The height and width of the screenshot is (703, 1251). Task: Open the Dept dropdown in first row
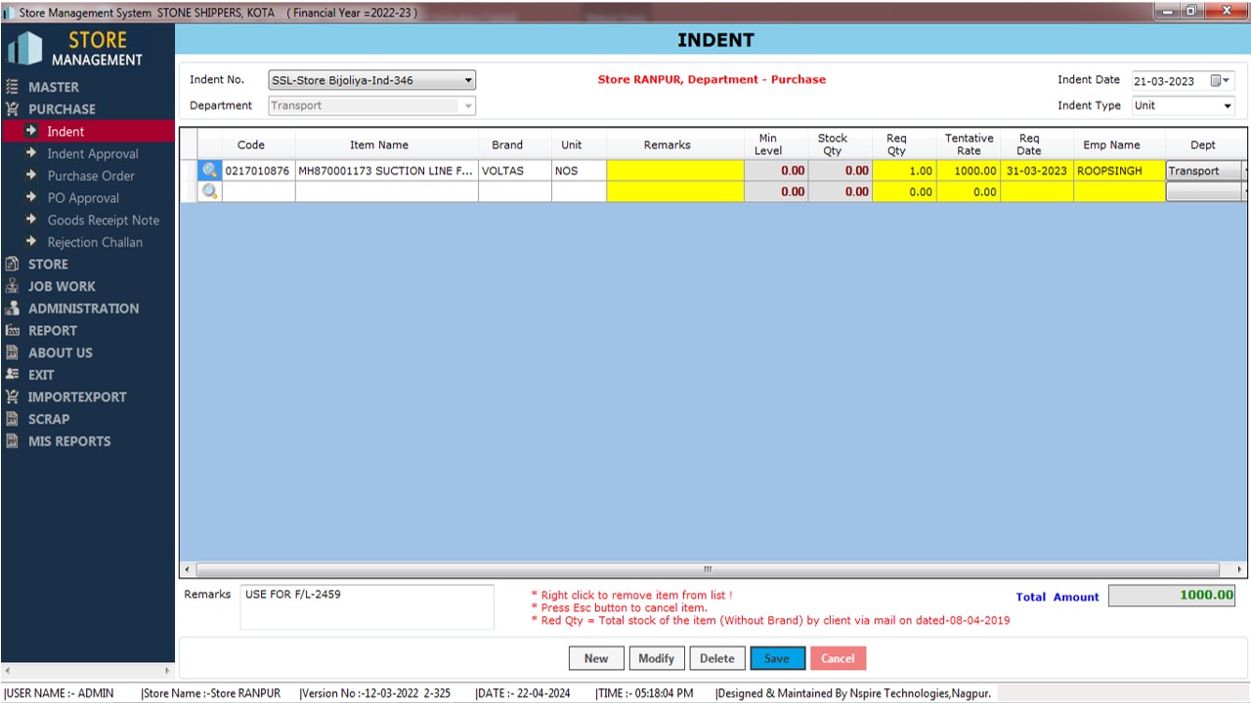coord(1244,171)
